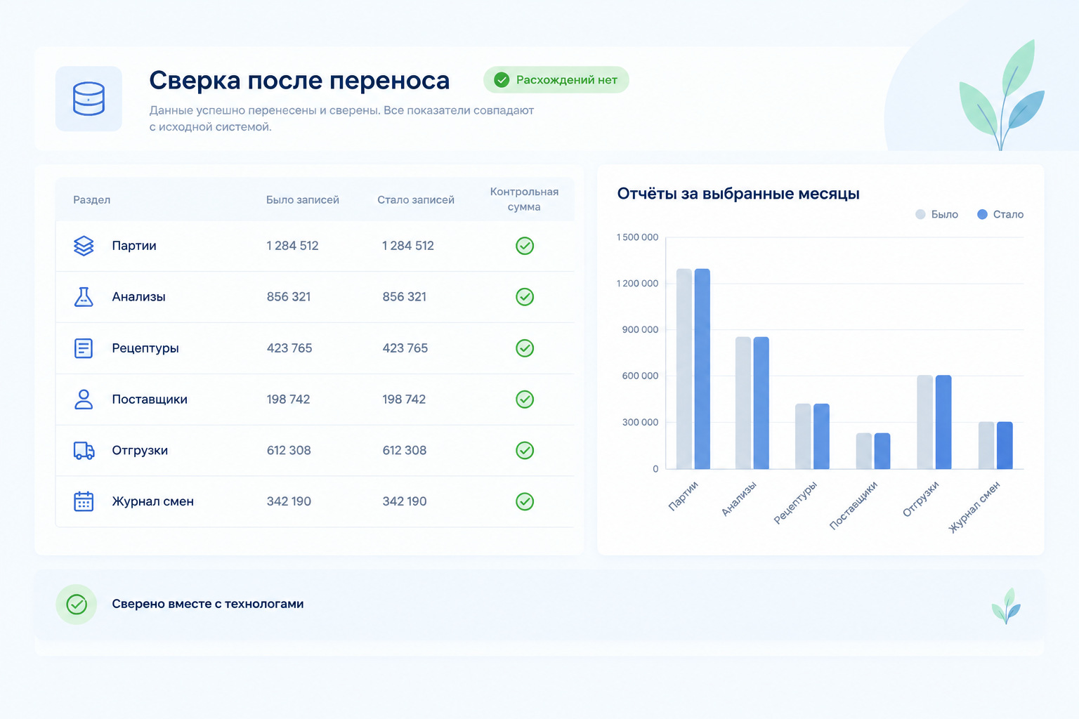1079x719 pixels.
Task: Click the green check icon beside Сверено вместе с технологами
Action: [x=77, y=605]
